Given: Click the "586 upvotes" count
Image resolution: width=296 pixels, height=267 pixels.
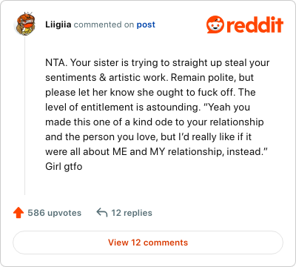Looking at the screenshot, I should pyautogui.click(x=55, y=213).
